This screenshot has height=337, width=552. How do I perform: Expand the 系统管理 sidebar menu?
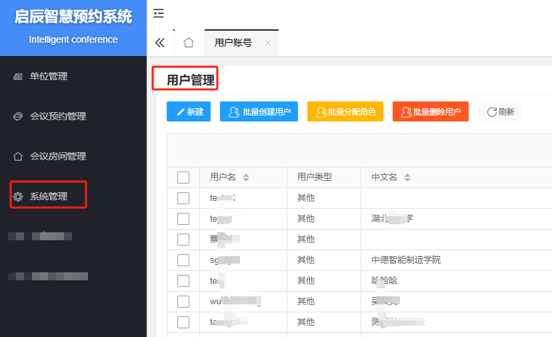49,196
